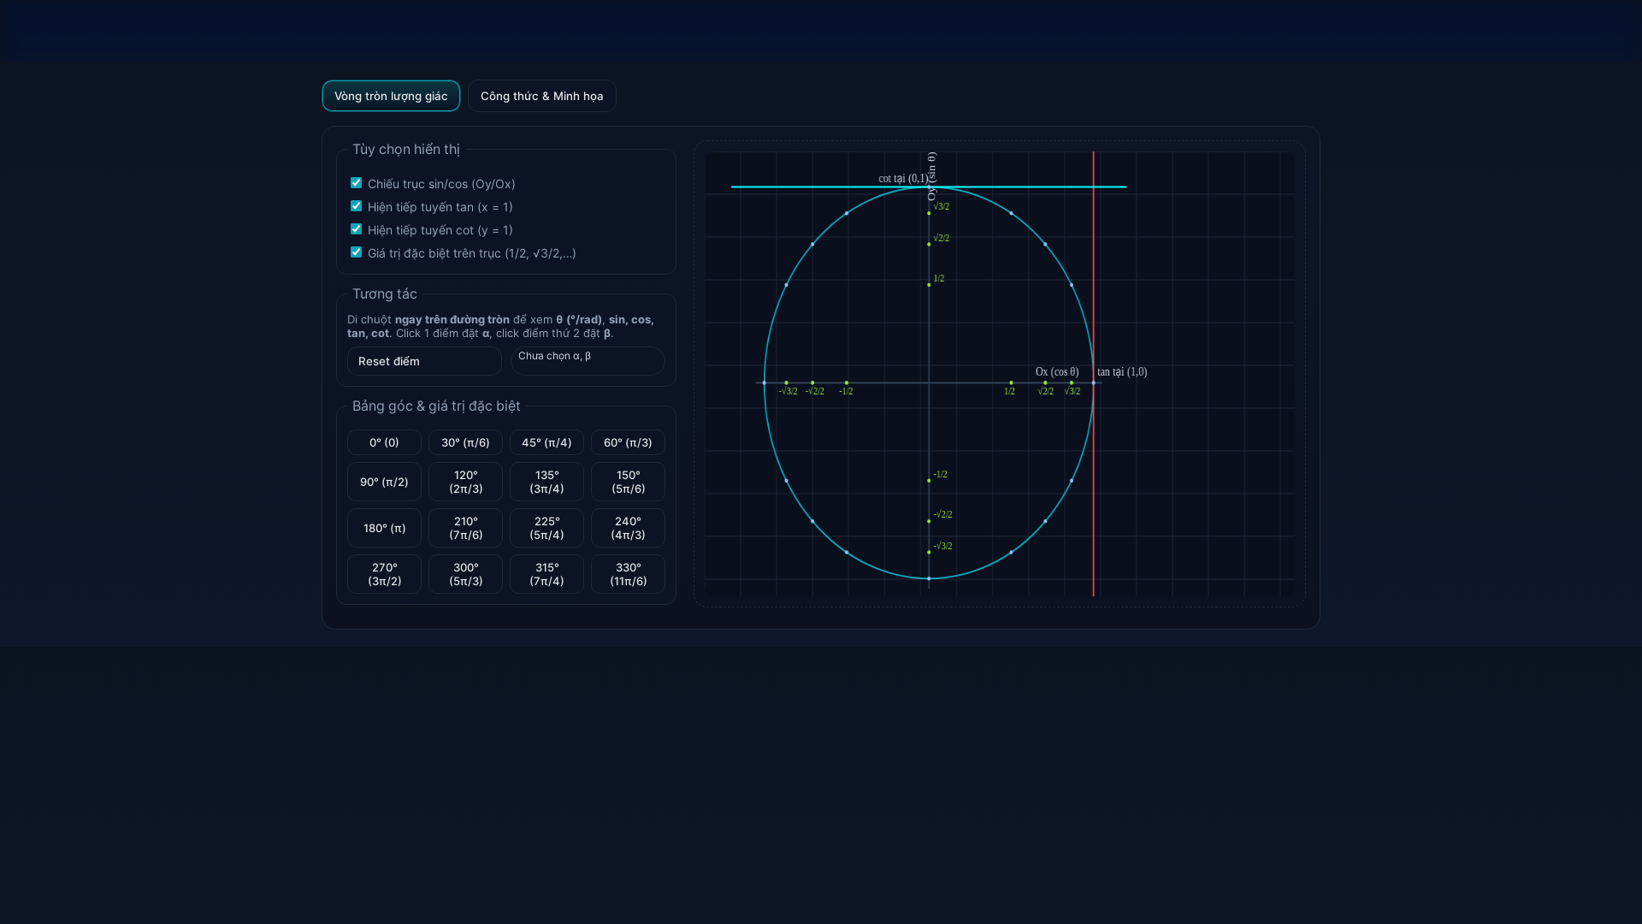This screenshot has height=924, width=1642.
Task: Choose the 60° (π/3) angle
Action: point(628,442)
